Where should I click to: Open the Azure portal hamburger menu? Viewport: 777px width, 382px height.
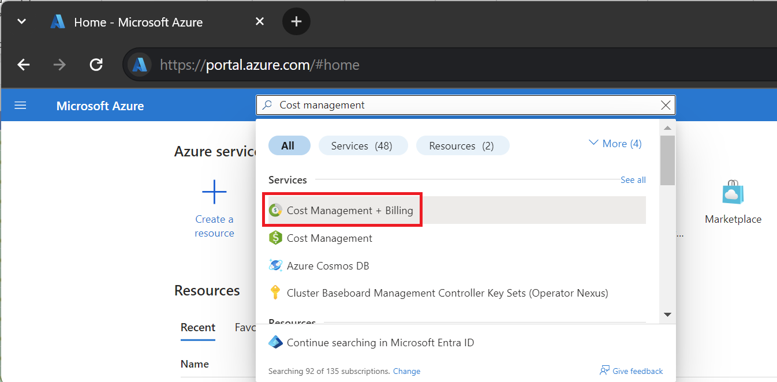click(x=21, y=106)
